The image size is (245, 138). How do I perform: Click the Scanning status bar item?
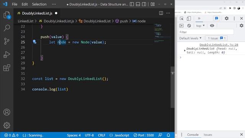pyautogui.click(x=33, y=135)
